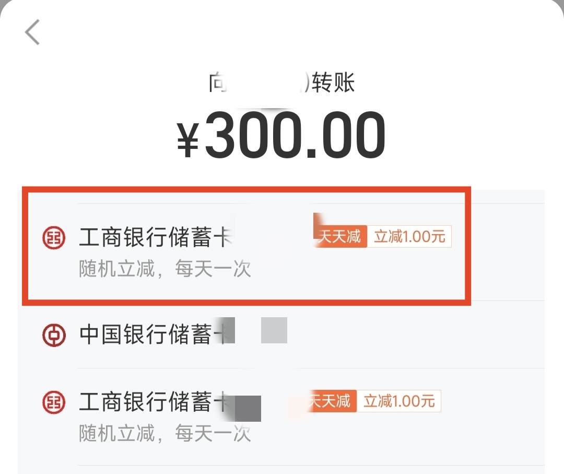
Task: Tap the Bank of China logo
Action: click(53, 334)
